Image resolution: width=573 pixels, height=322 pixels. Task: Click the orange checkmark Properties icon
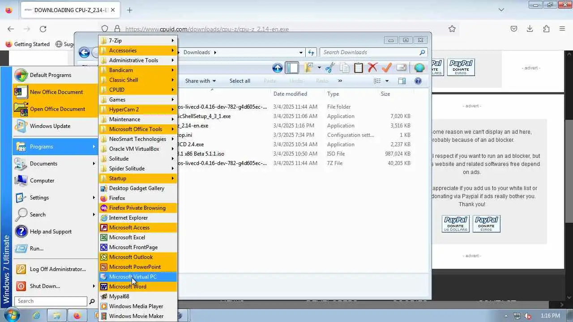387,68
